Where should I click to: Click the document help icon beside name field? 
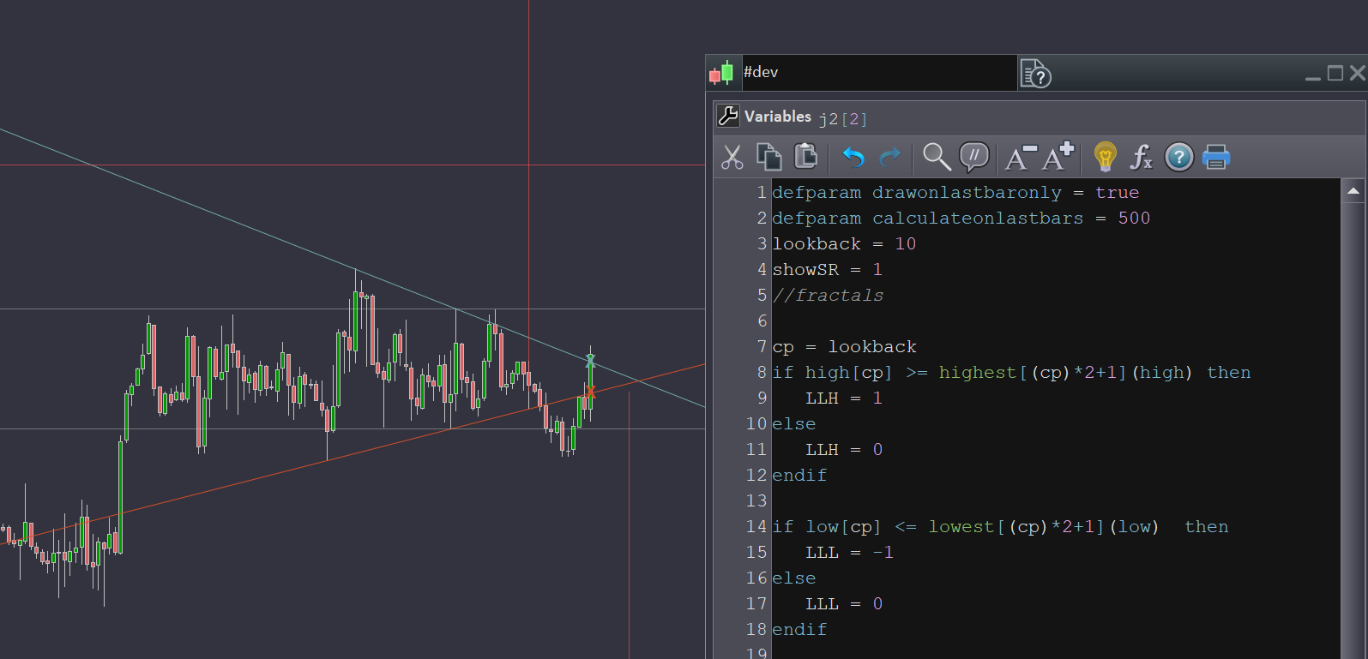(1035, 74)
